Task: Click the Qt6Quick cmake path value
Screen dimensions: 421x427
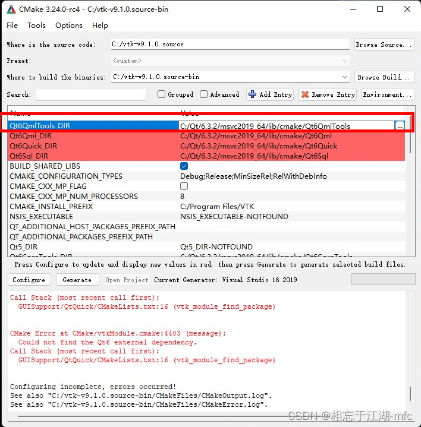Action: [x=259, y=146]
